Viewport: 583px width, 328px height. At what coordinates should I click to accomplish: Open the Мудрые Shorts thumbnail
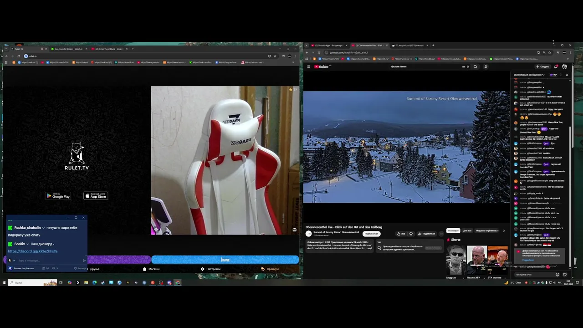point(456,260)
